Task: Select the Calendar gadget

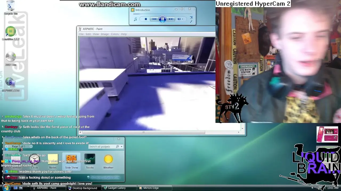Action: point(16,162)
